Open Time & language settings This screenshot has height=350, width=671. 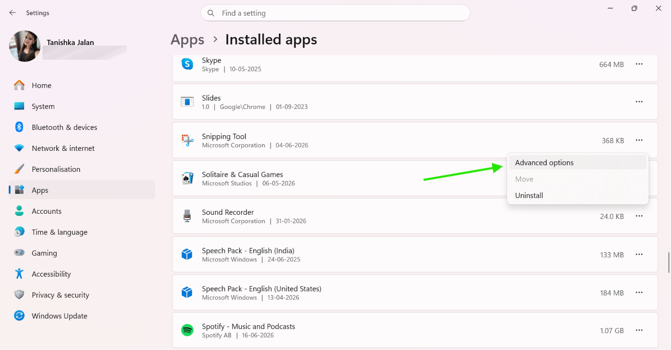tap(82, 232)
